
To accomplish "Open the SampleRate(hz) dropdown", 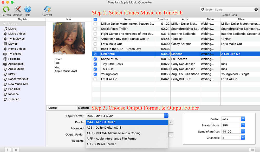I will pyautogui.click(x=243, y=132).
